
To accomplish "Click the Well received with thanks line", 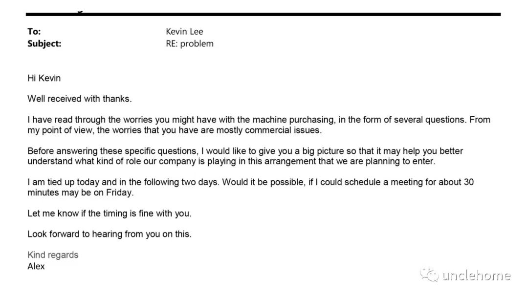I will 80,99.
